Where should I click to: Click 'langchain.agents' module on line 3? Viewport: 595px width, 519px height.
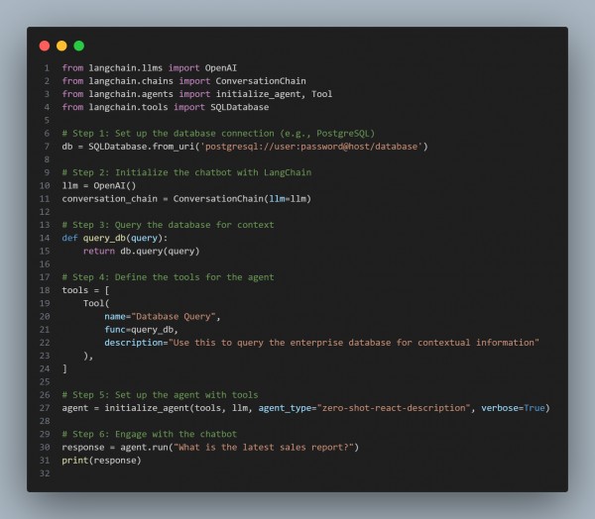pyautogui.click(x=131, y=94)
